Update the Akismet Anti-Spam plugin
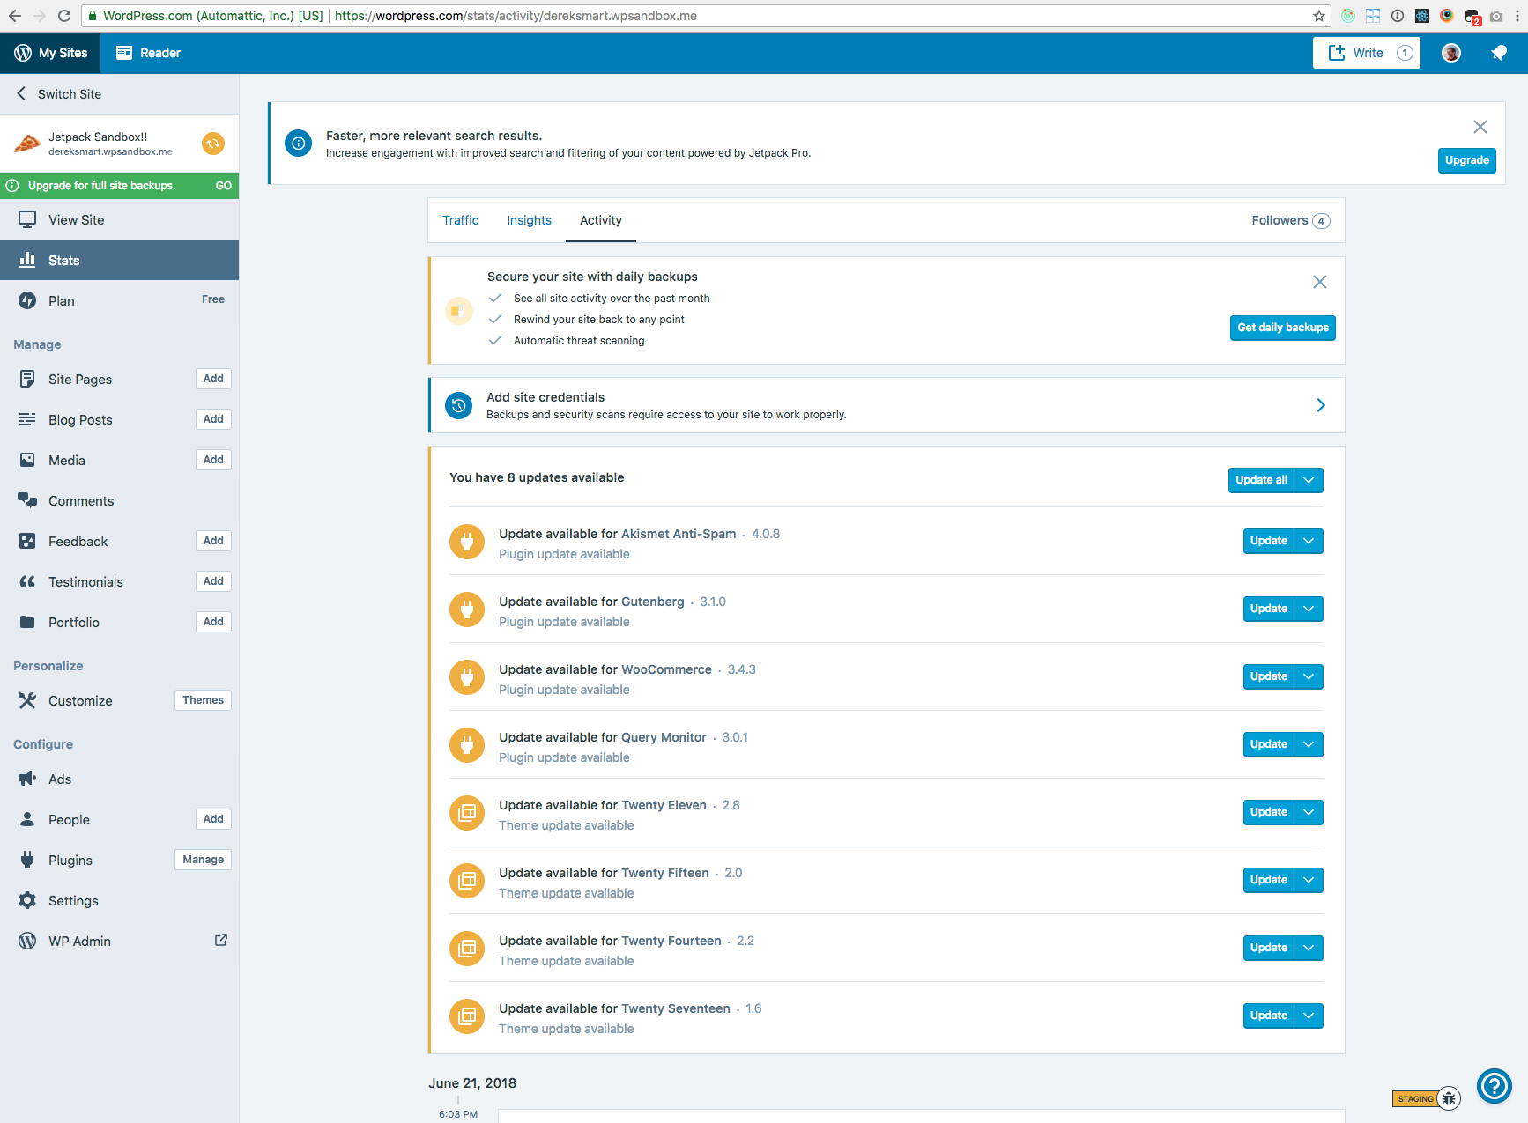 pos(1268,541)
